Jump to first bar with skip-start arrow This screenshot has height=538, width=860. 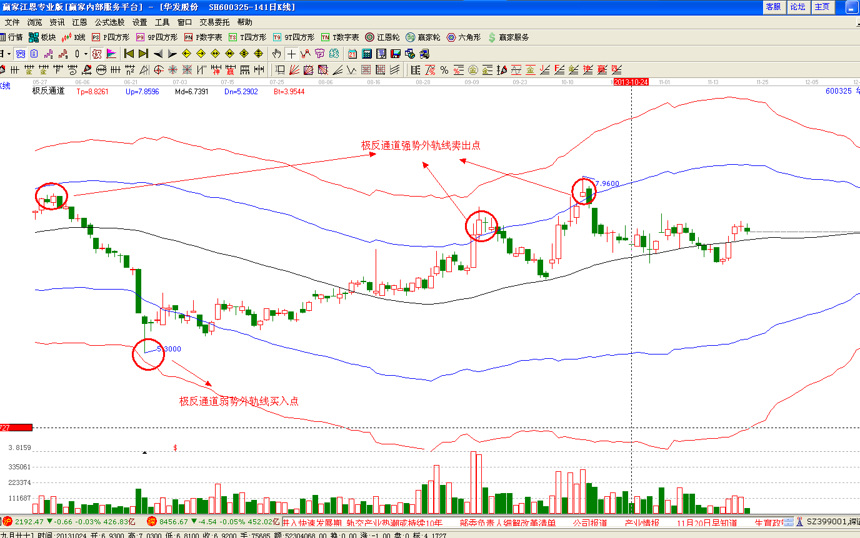pos(129,54)
